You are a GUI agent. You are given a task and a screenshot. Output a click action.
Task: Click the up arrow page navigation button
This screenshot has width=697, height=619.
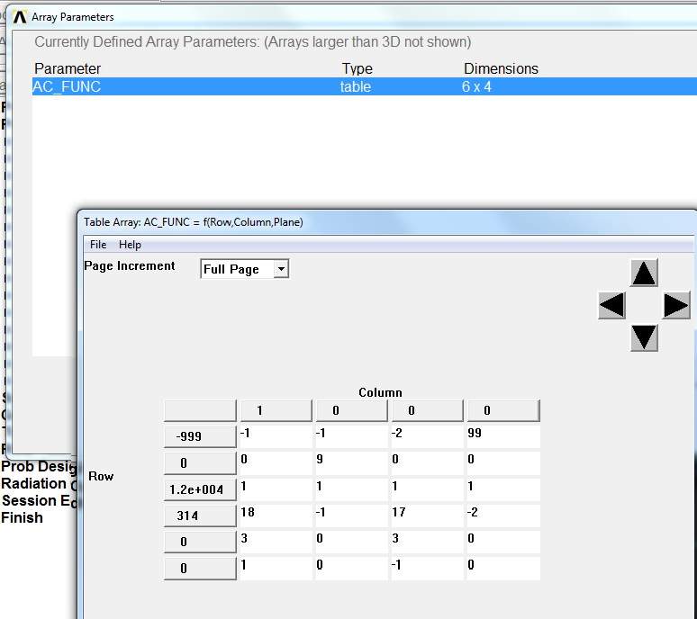pos(644,274)
